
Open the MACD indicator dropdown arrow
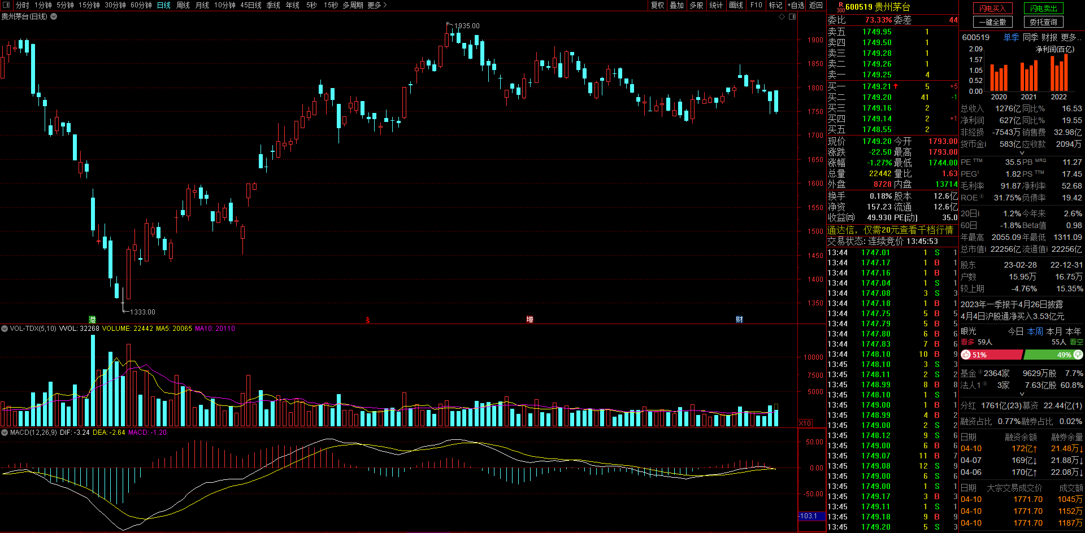pyautogui.click(x=5, y=432)
